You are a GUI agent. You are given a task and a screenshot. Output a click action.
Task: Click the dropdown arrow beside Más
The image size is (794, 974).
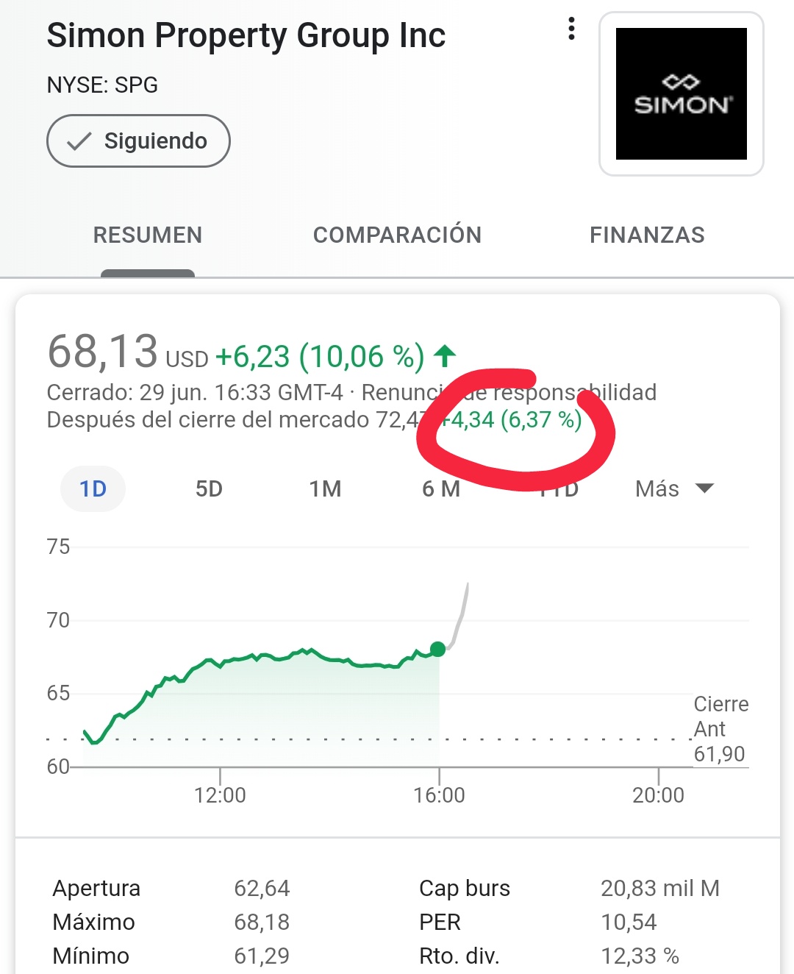point(704,488)
